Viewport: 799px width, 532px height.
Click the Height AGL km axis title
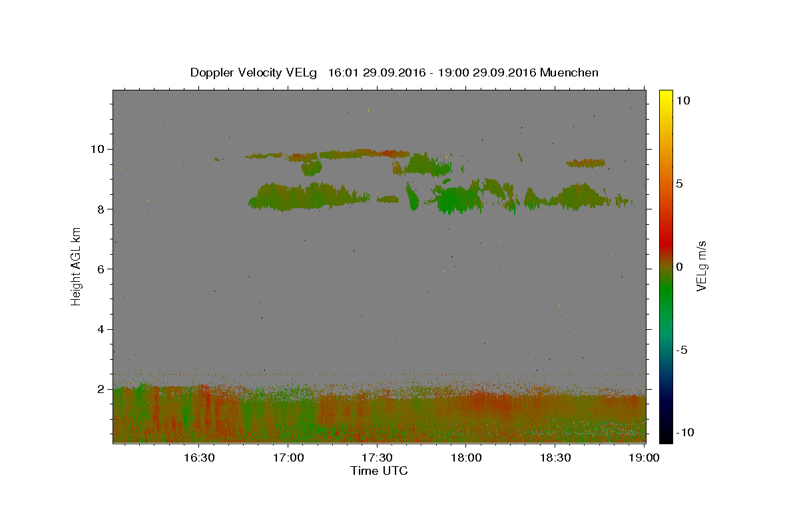coord(77,266)
